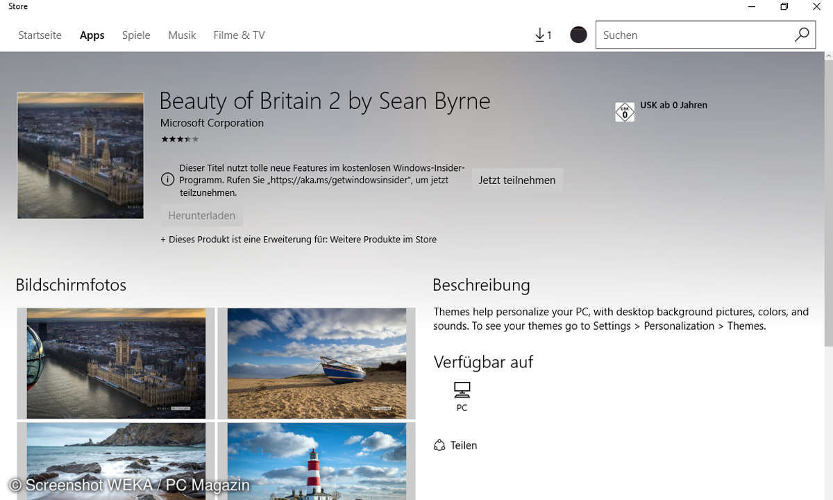Minimize the Store window

pyautogui.click(x=752, y=6)
